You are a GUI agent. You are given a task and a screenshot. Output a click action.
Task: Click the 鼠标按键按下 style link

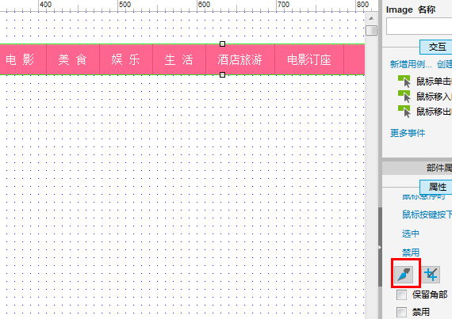(x=427, y=215)
